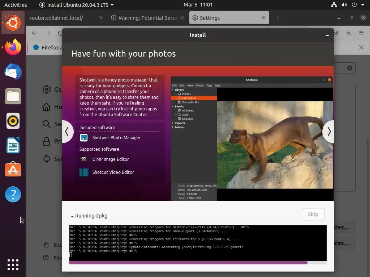Minimize the Install window
Screen dimensions: 370x277
point(327,35)
